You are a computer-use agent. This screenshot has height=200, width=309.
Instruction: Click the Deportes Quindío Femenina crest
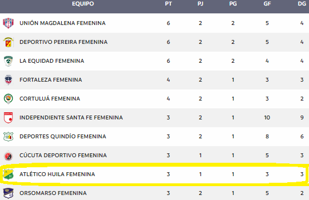tap(8, 137)
